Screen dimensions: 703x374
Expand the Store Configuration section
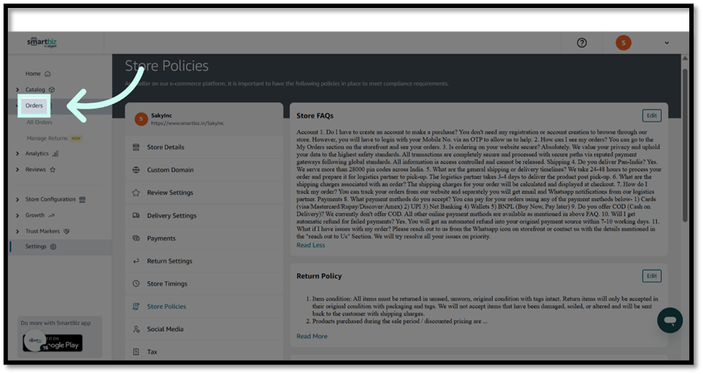[18, 199]
